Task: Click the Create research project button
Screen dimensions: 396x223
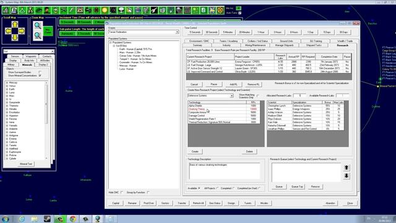Action: pyautogui.click(x=195, y=151)
